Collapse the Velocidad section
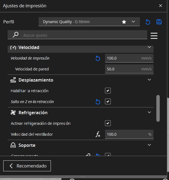 click(149, 47)
